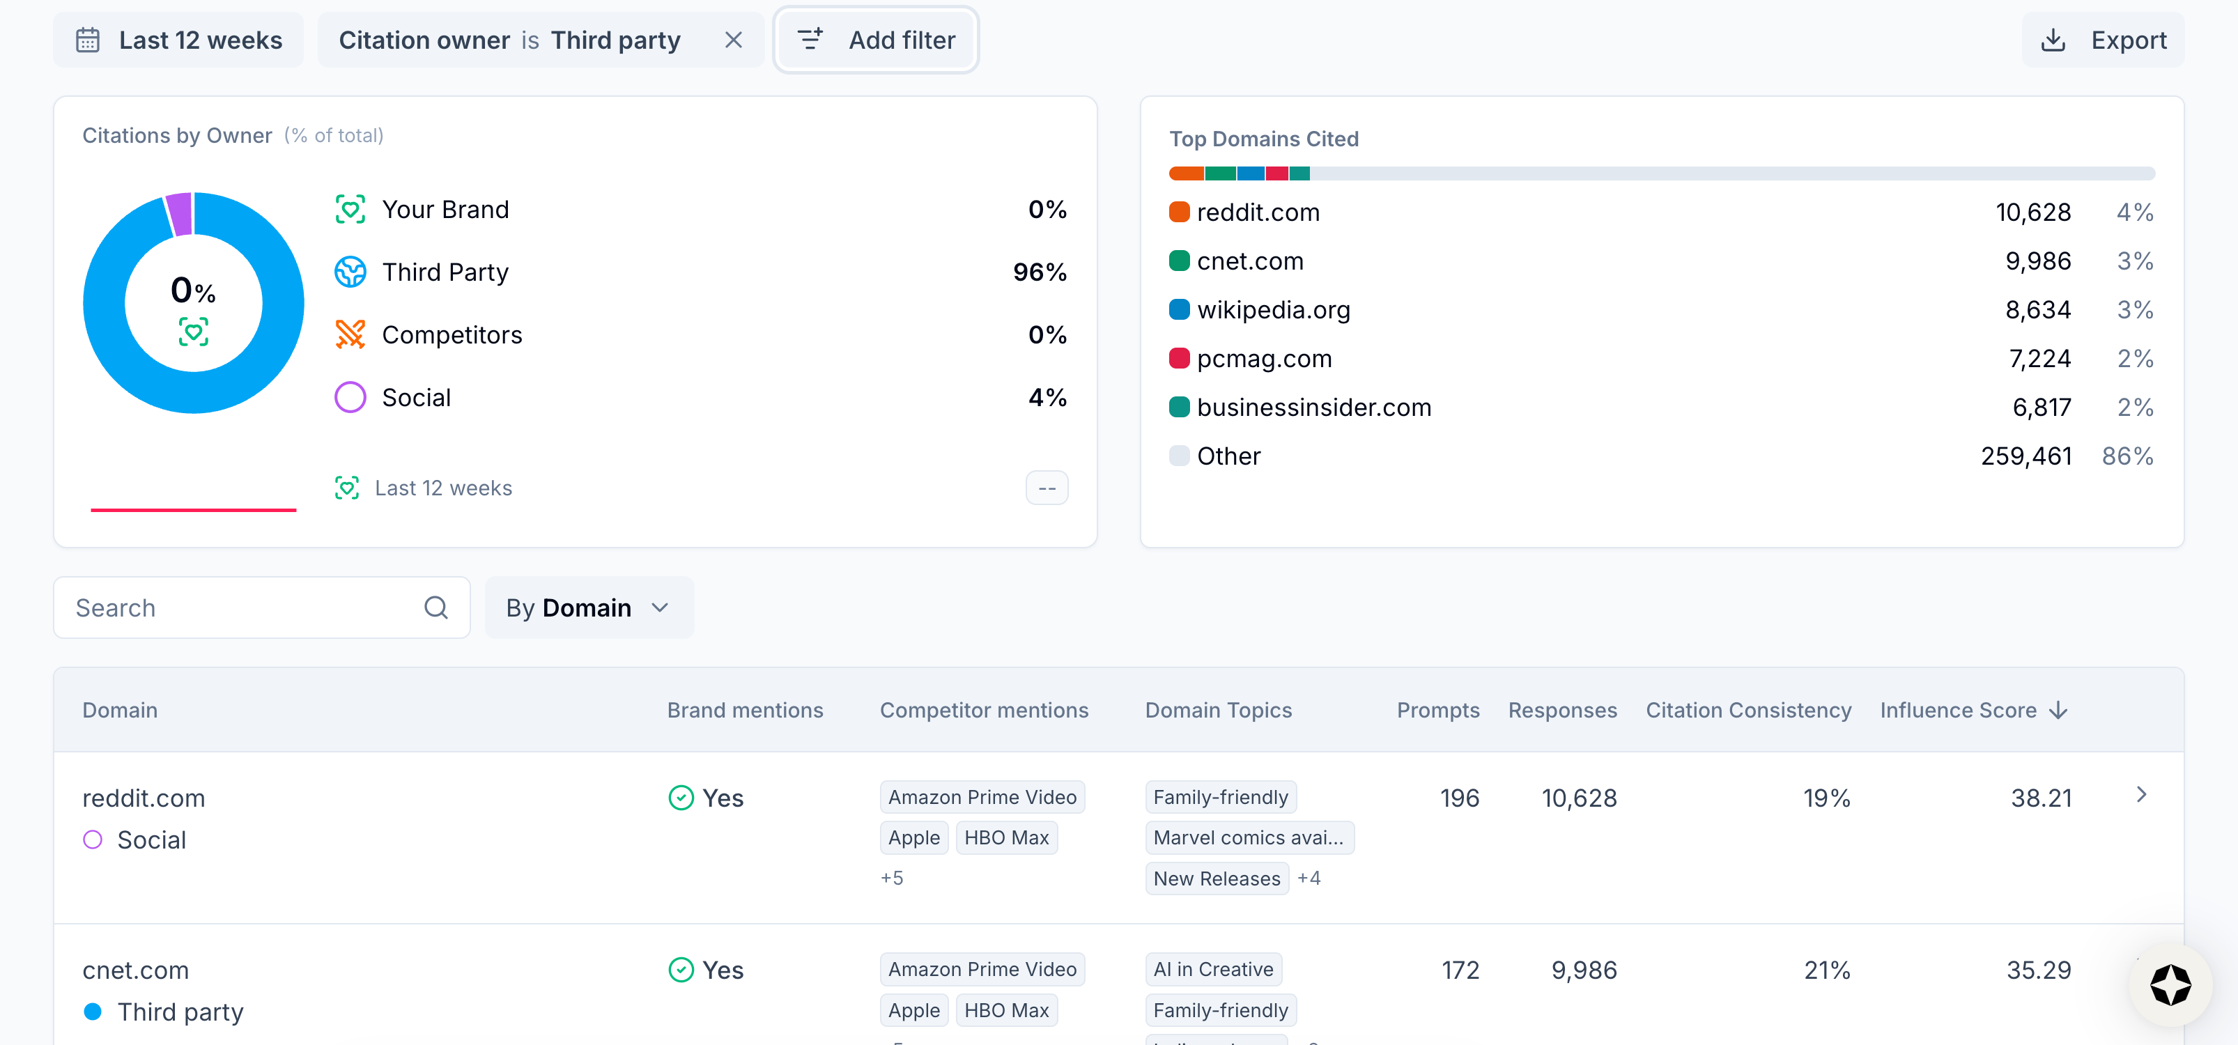Open the By Domain dropdown
The width and height of the screenshot is (2238, 1045).
[589, 607]
